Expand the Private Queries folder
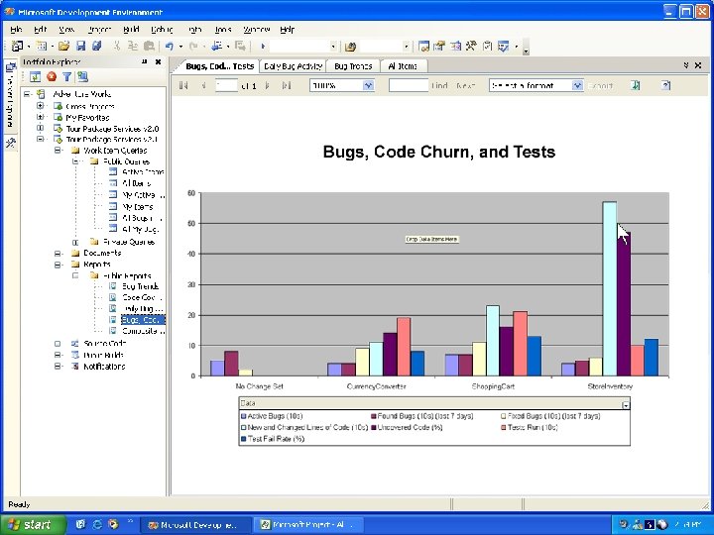 [x=75, y=242]
